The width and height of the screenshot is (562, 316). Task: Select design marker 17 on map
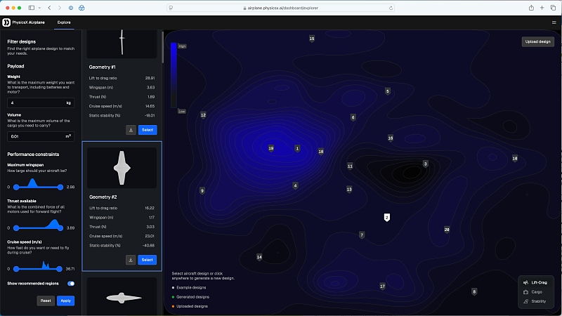click(382, 287)
